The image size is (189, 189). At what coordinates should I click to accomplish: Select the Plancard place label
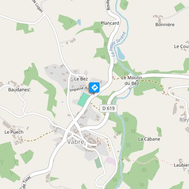pyautogui.click(x=110, y=23)
